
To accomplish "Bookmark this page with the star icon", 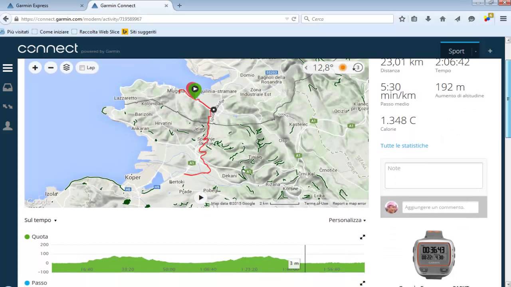I will pyautogui.click(x=402, y=19).
